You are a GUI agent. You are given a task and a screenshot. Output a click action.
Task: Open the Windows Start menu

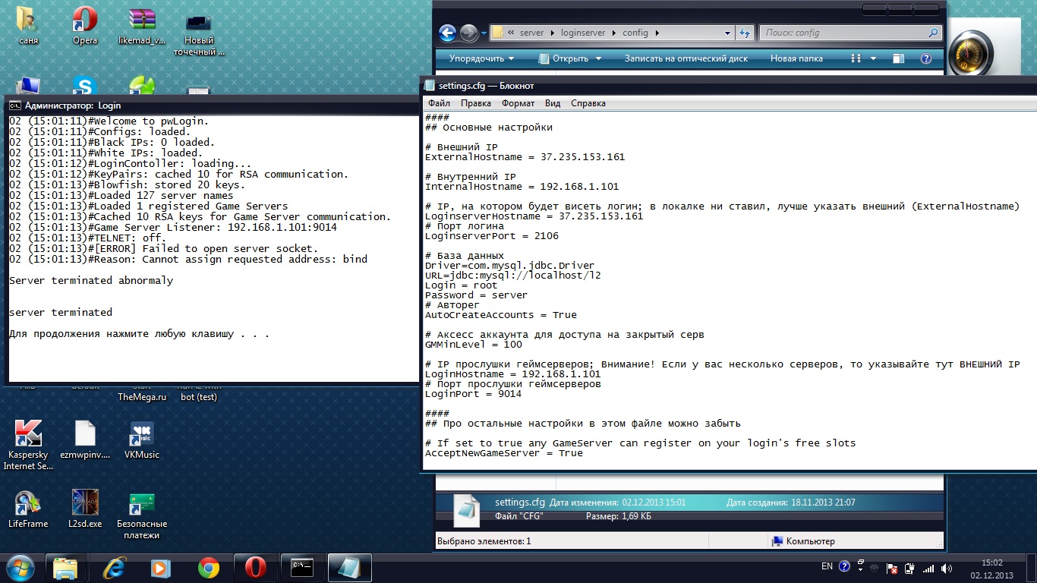(20, 567)
